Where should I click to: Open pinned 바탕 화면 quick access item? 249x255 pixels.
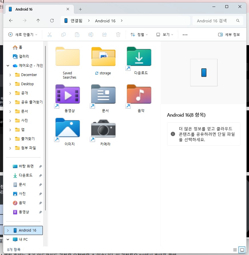click(23, 166)
